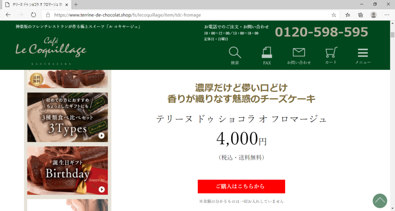395x211 pixels.
Task: Refresh the page
Action: pos(33,15)
